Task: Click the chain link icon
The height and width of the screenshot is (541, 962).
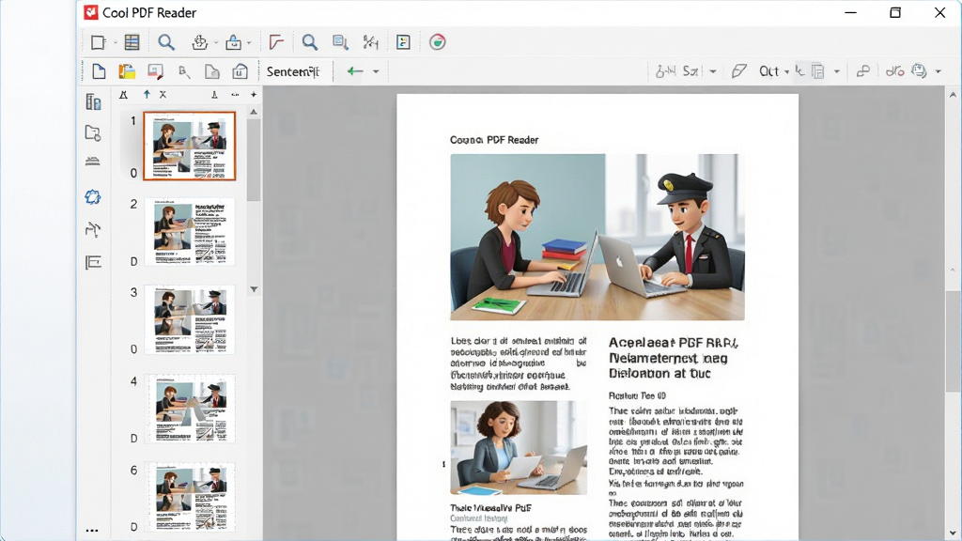Action: point(863,71)
